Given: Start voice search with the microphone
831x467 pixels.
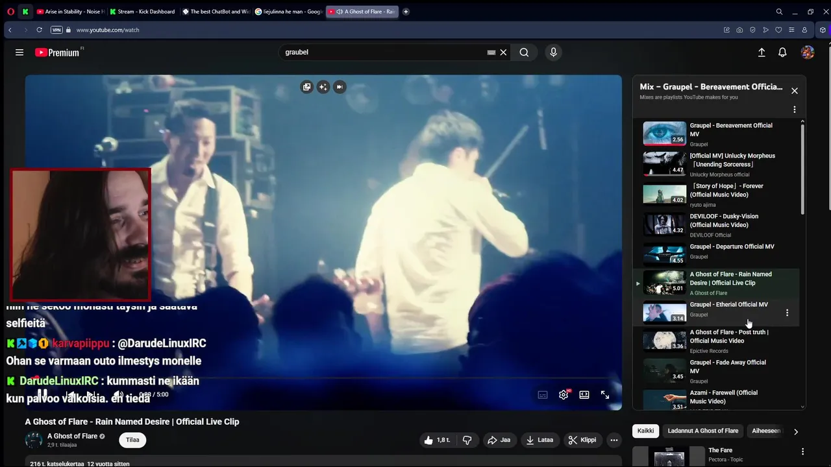Looking at the screenshot, I should click(x=553, y=53).
